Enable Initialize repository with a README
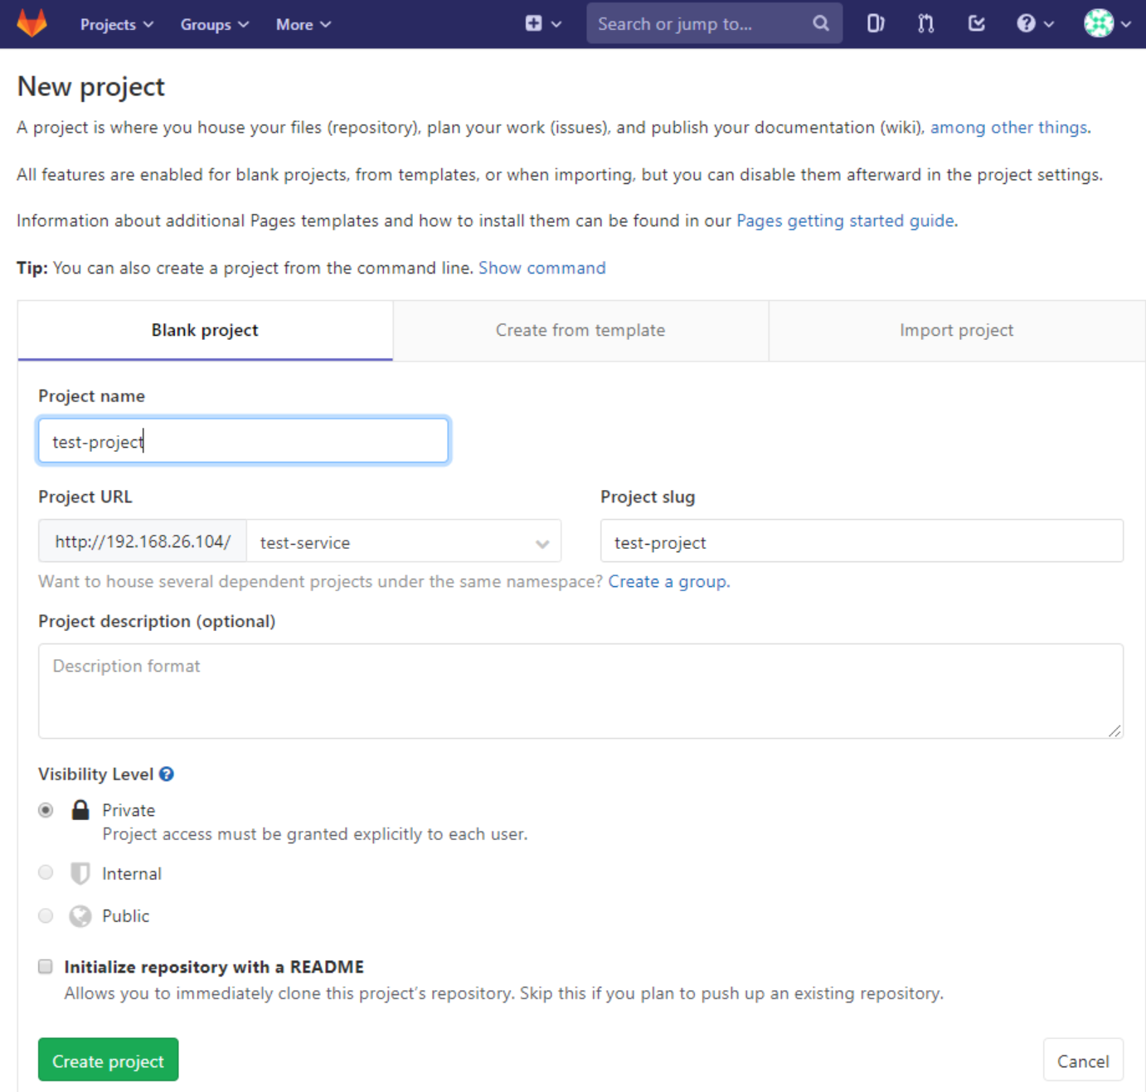Viewport: 1146px width, 1092px height. pos(46,966)
